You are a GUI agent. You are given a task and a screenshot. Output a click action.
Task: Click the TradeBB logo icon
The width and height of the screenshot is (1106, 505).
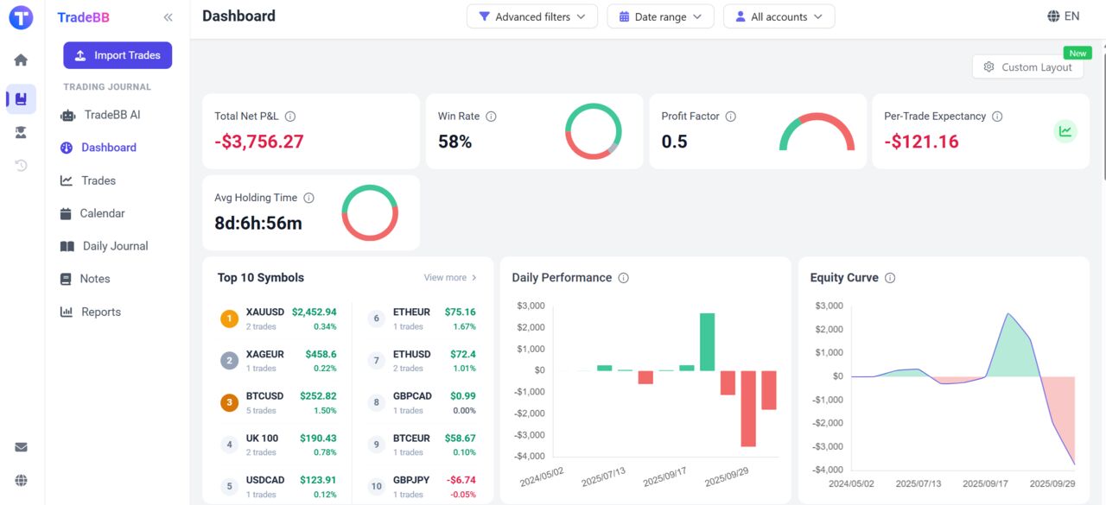pos(21,16)
